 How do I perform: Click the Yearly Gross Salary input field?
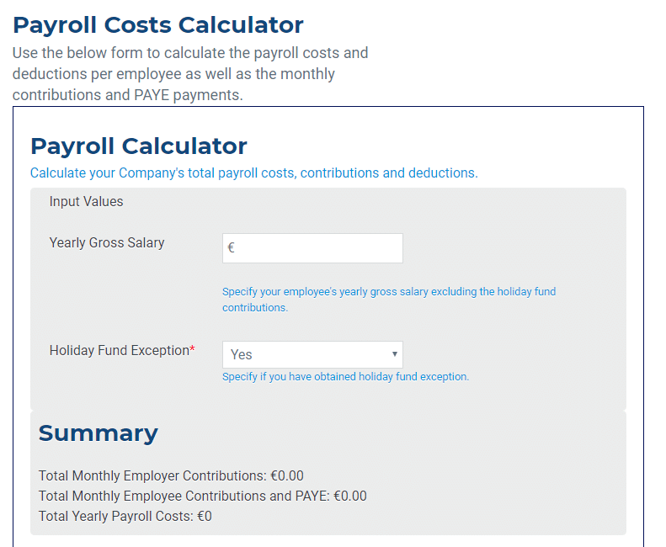point(312,248)
